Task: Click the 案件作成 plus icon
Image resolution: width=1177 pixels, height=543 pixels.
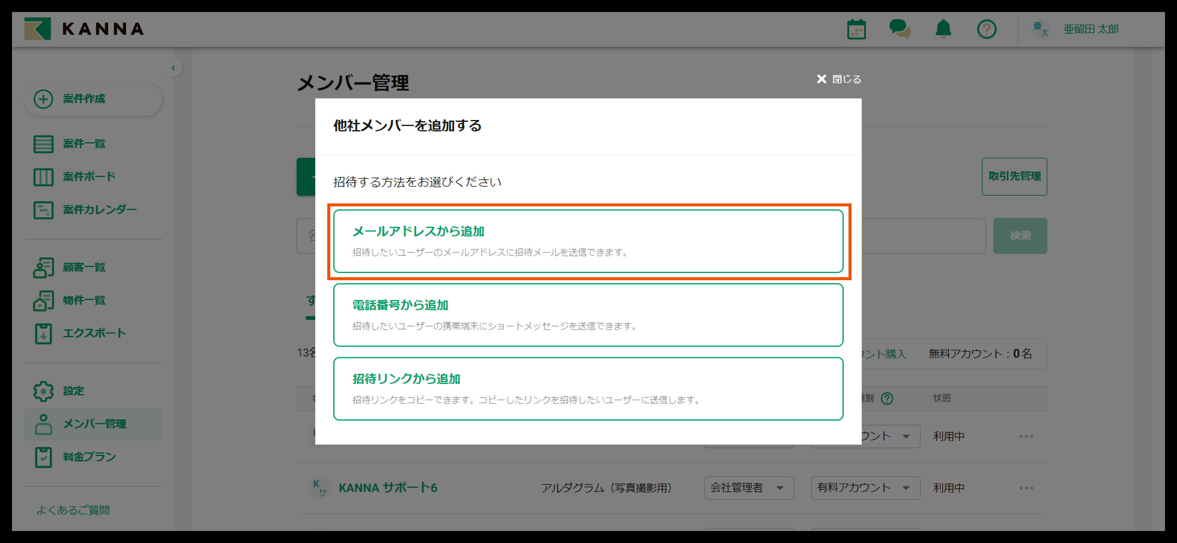Action: 44,99
